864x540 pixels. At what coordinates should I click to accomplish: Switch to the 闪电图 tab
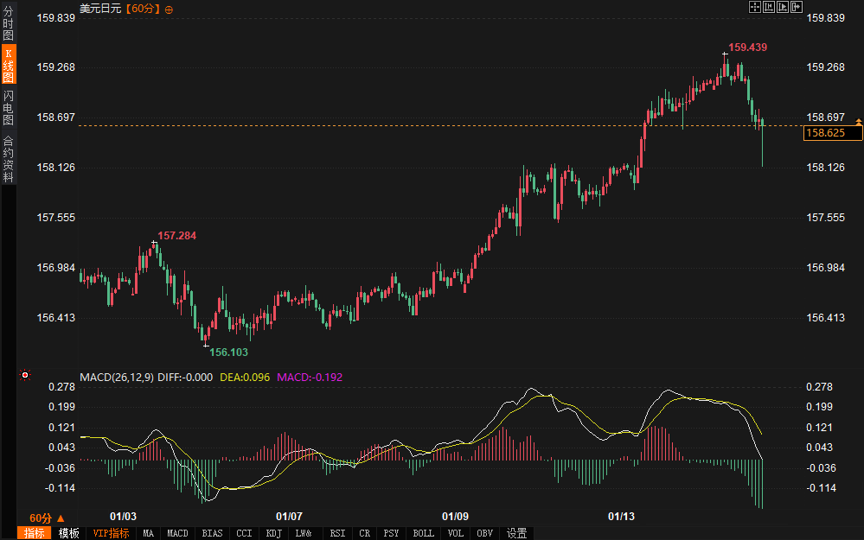pos(9,107)
